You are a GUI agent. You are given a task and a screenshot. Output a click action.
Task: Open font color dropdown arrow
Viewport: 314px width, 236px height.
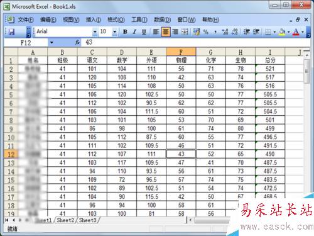coord(303,32)
